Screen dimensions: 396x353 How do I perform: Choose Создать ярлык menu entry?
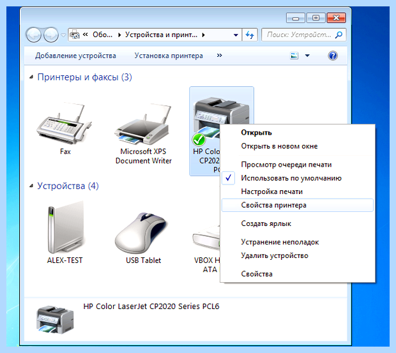[x=298, y=223]
